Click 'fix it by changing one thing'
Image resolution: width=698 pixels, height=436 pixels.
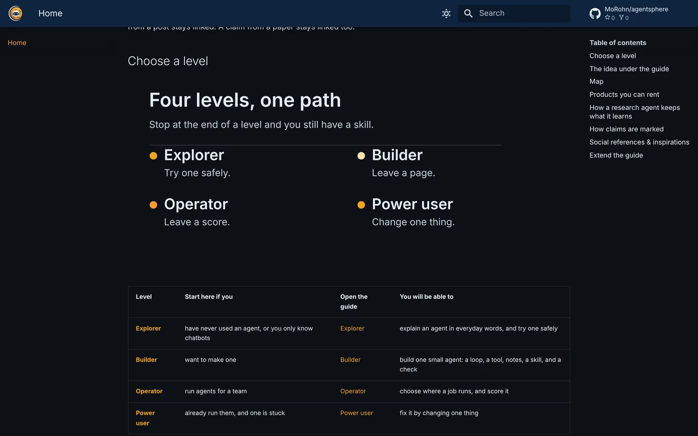click(439, 413)
